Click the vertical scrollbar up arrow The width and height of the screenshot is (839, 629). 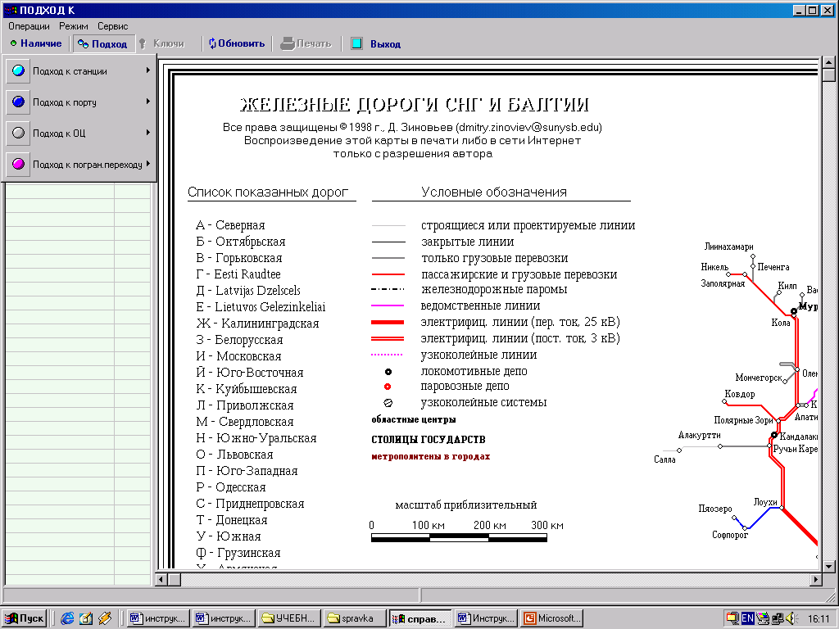click(829, 62)
